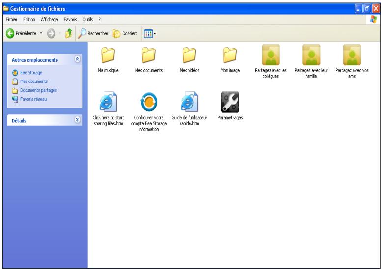
Task: Expand the Détails panel chevron
Action: tap(77, 120)
